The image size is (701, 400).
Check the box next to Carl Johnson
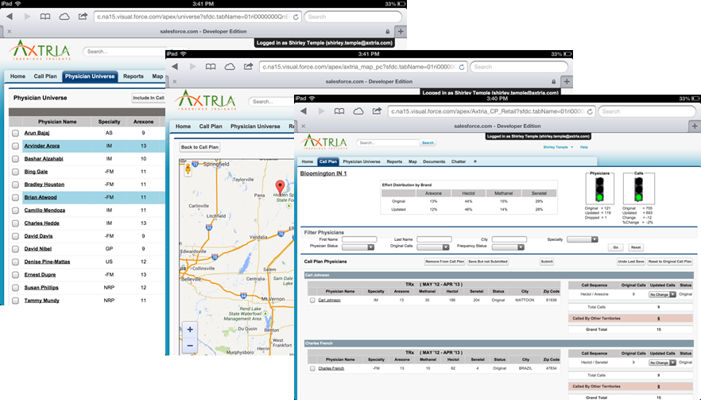point(312,301)
